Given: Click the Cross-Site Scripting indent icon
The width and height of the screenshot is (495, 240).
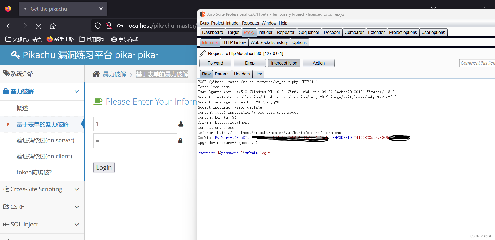Looking at the screenshot, I should [6, 189].
